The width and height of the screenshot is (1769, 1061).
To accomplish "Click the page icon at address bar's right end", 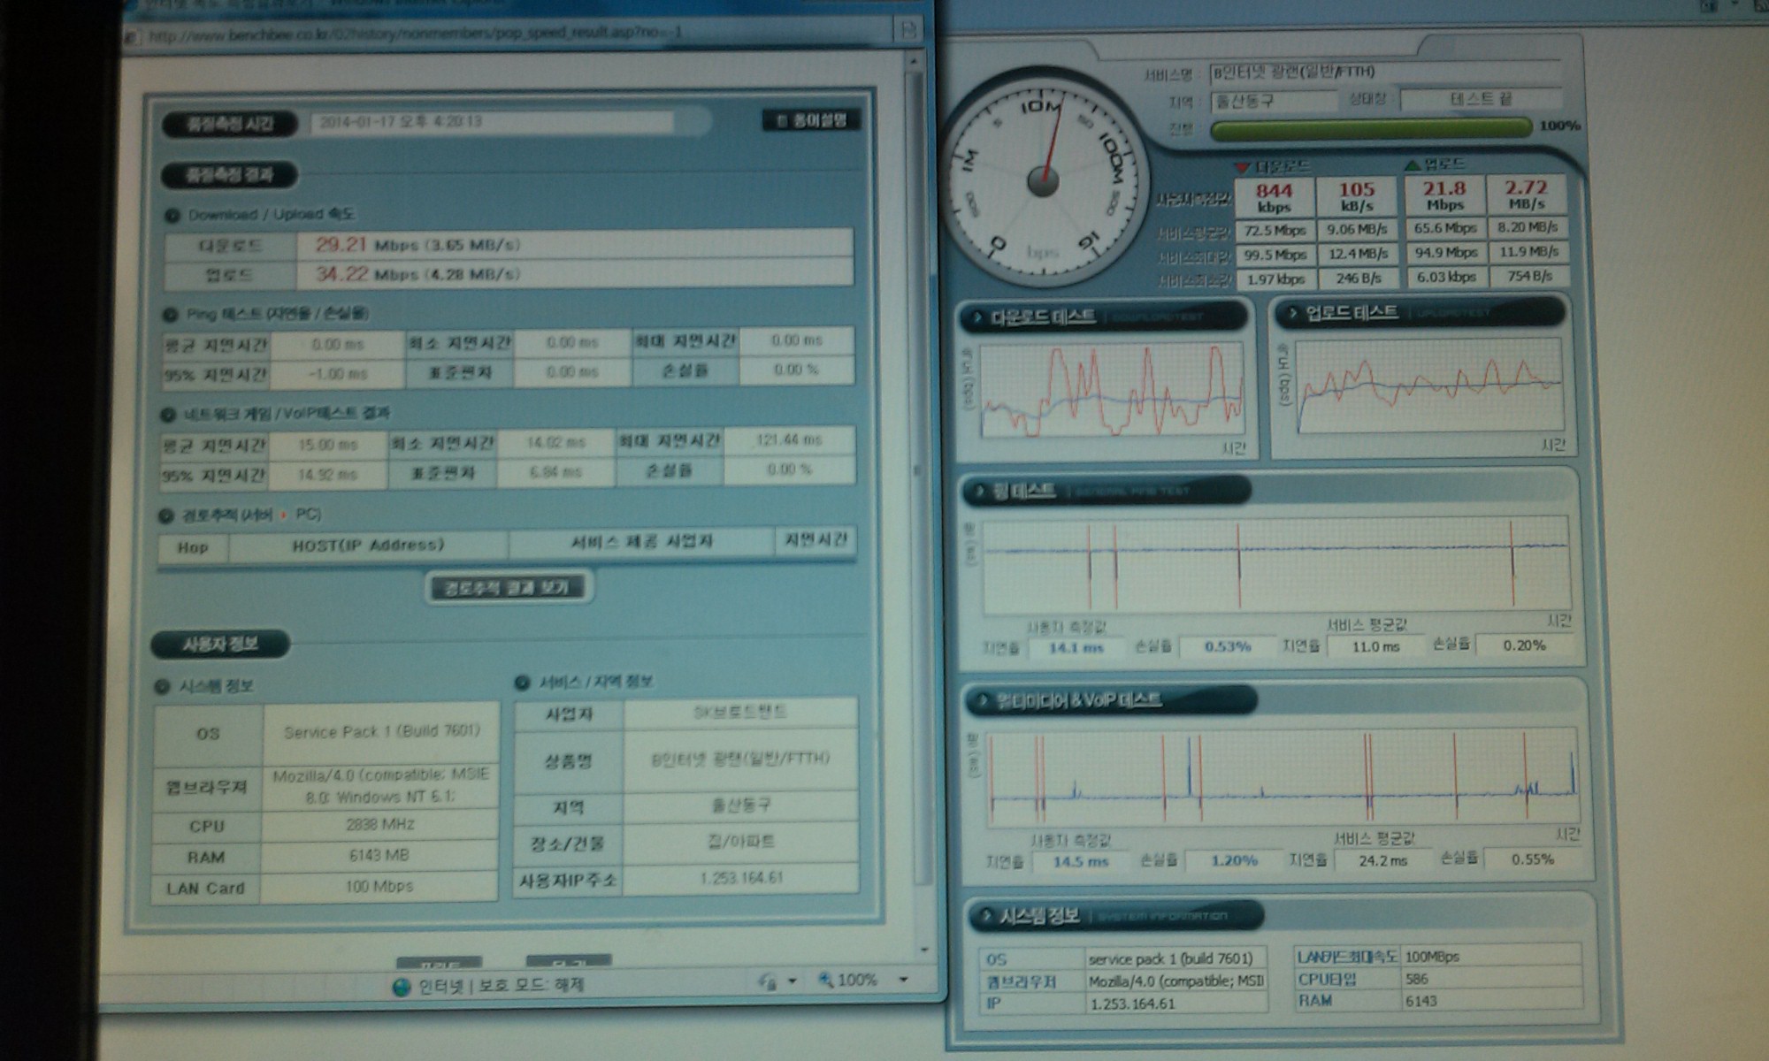I will click(x=907, y=31).
